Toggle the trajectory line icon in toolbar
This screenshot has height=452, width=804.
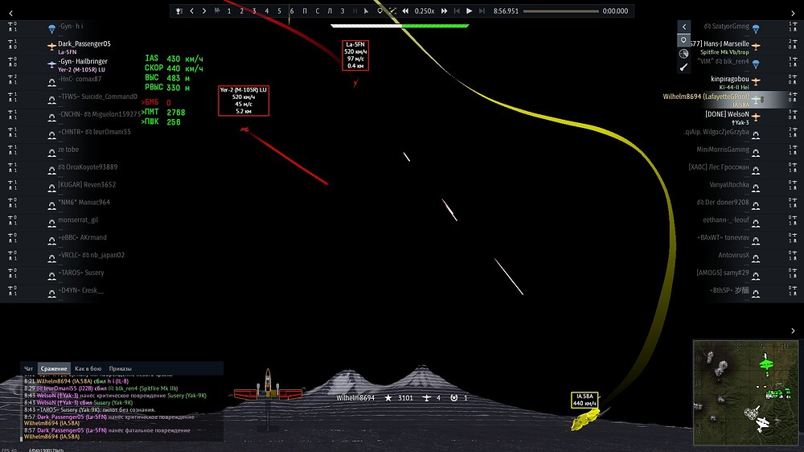click(393, 10)
